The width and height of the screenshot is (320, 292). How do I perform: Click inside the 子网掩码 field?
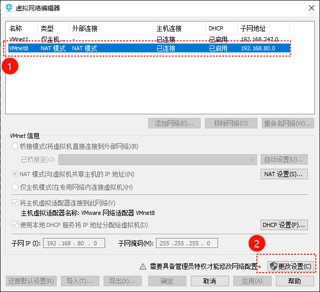(187, 243)
